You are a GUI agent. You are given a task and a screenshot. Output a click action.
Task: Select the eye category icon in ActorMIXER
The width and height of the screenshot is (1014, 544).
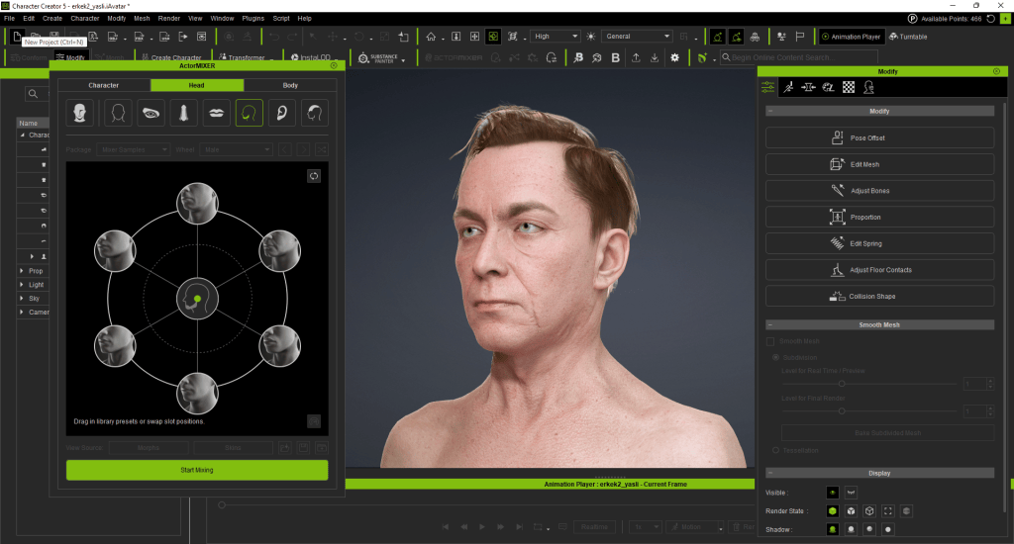click(x=151, y=113)
